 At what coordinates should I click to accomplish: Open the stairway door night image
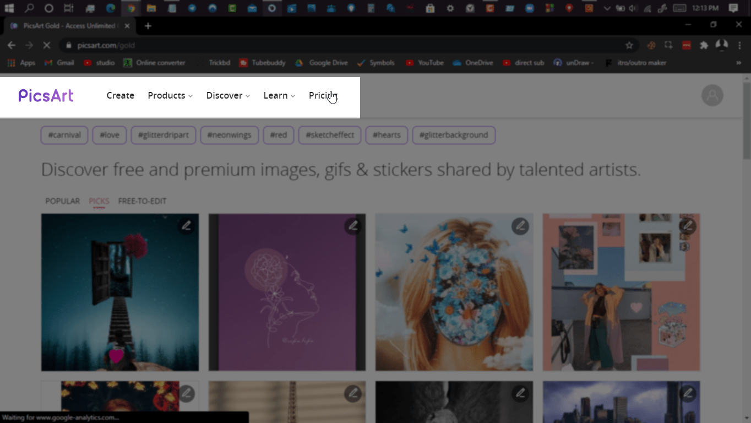120,292
